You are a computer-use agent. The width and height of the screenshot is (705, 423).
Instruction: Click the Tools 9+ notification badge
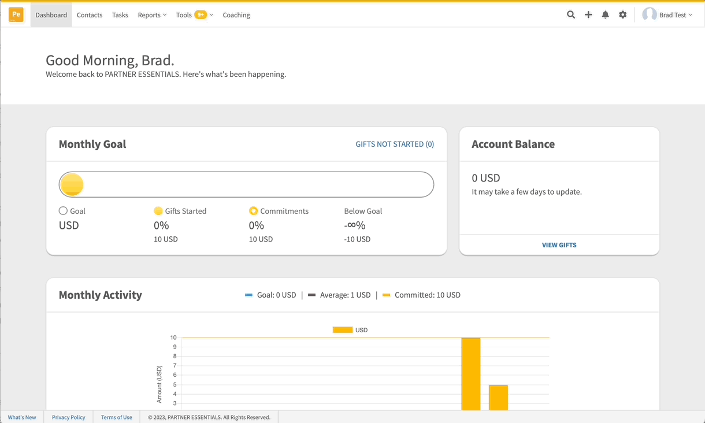click(201, 15)
